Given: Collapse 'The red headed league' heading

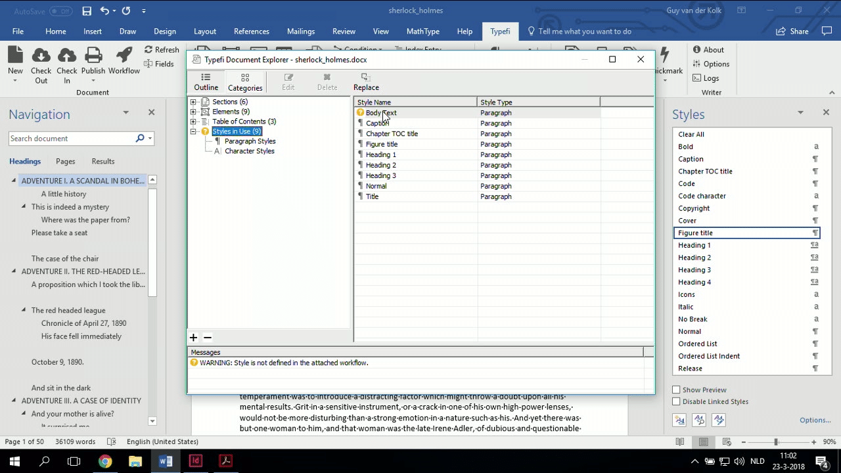Looking at the screenshot, I should (24, 310).
